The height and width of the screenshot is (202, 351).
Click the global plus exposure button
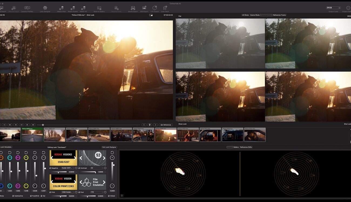(112, 158)
